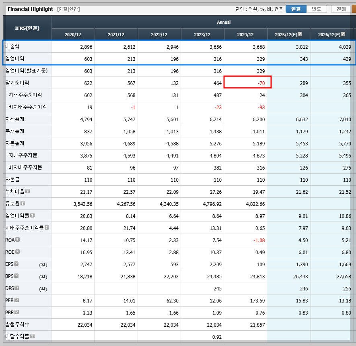Viewport: 356px width, 346px height.
Task: Click the Annual header label
Action: pos(224,22)
